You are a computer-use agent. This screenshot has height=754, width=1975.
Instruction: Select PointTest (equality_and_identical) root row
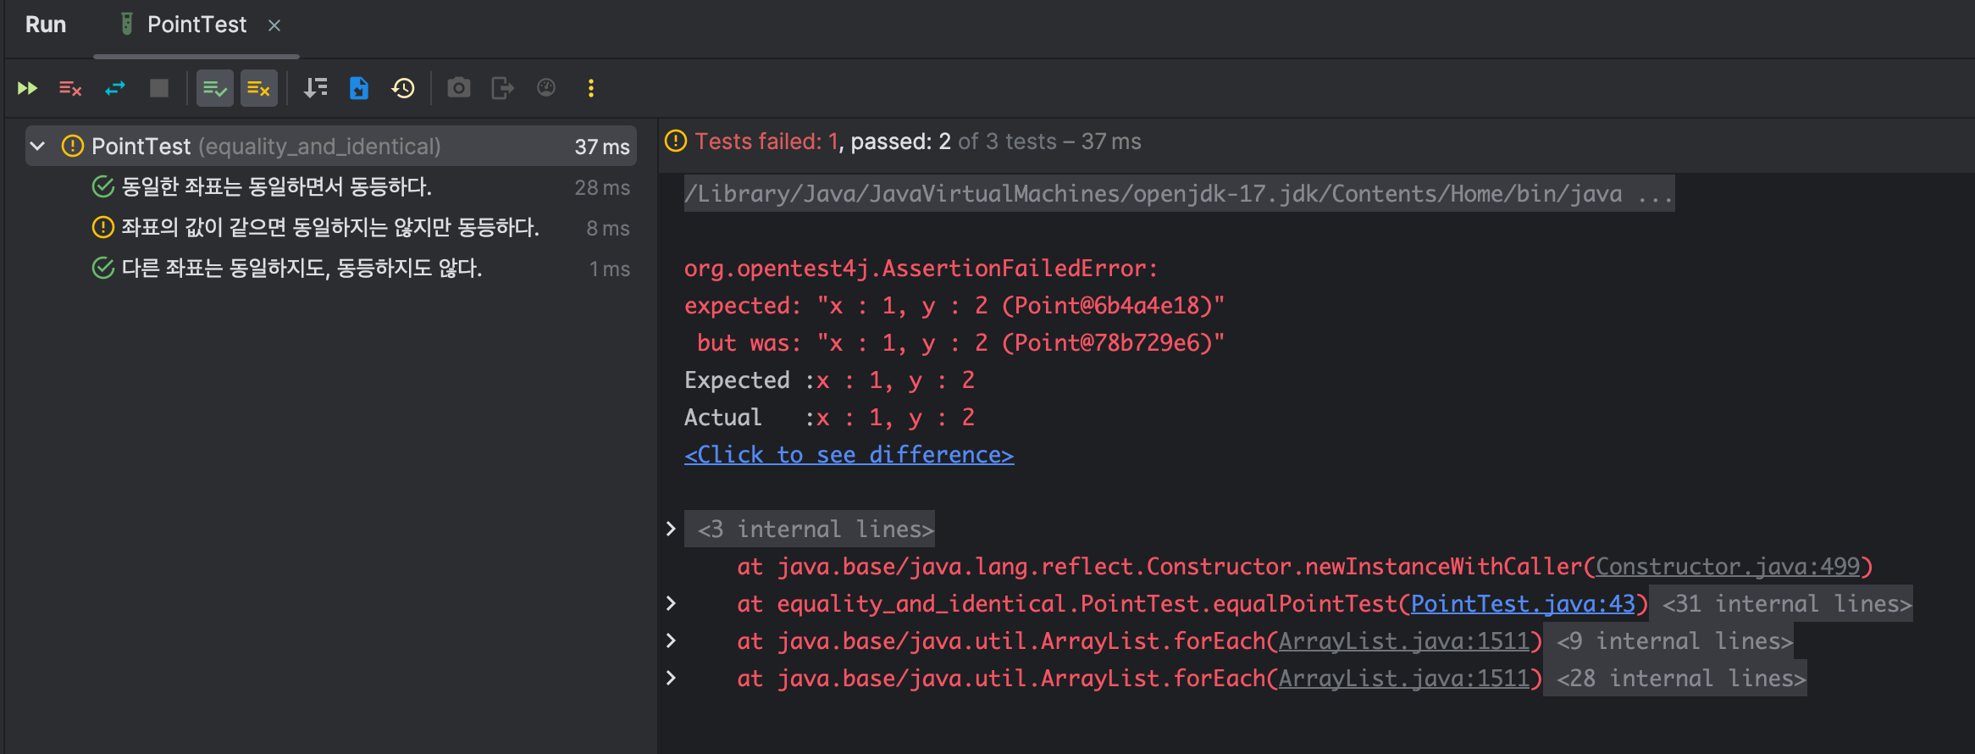pyautogui.click(x=331, y=147)
